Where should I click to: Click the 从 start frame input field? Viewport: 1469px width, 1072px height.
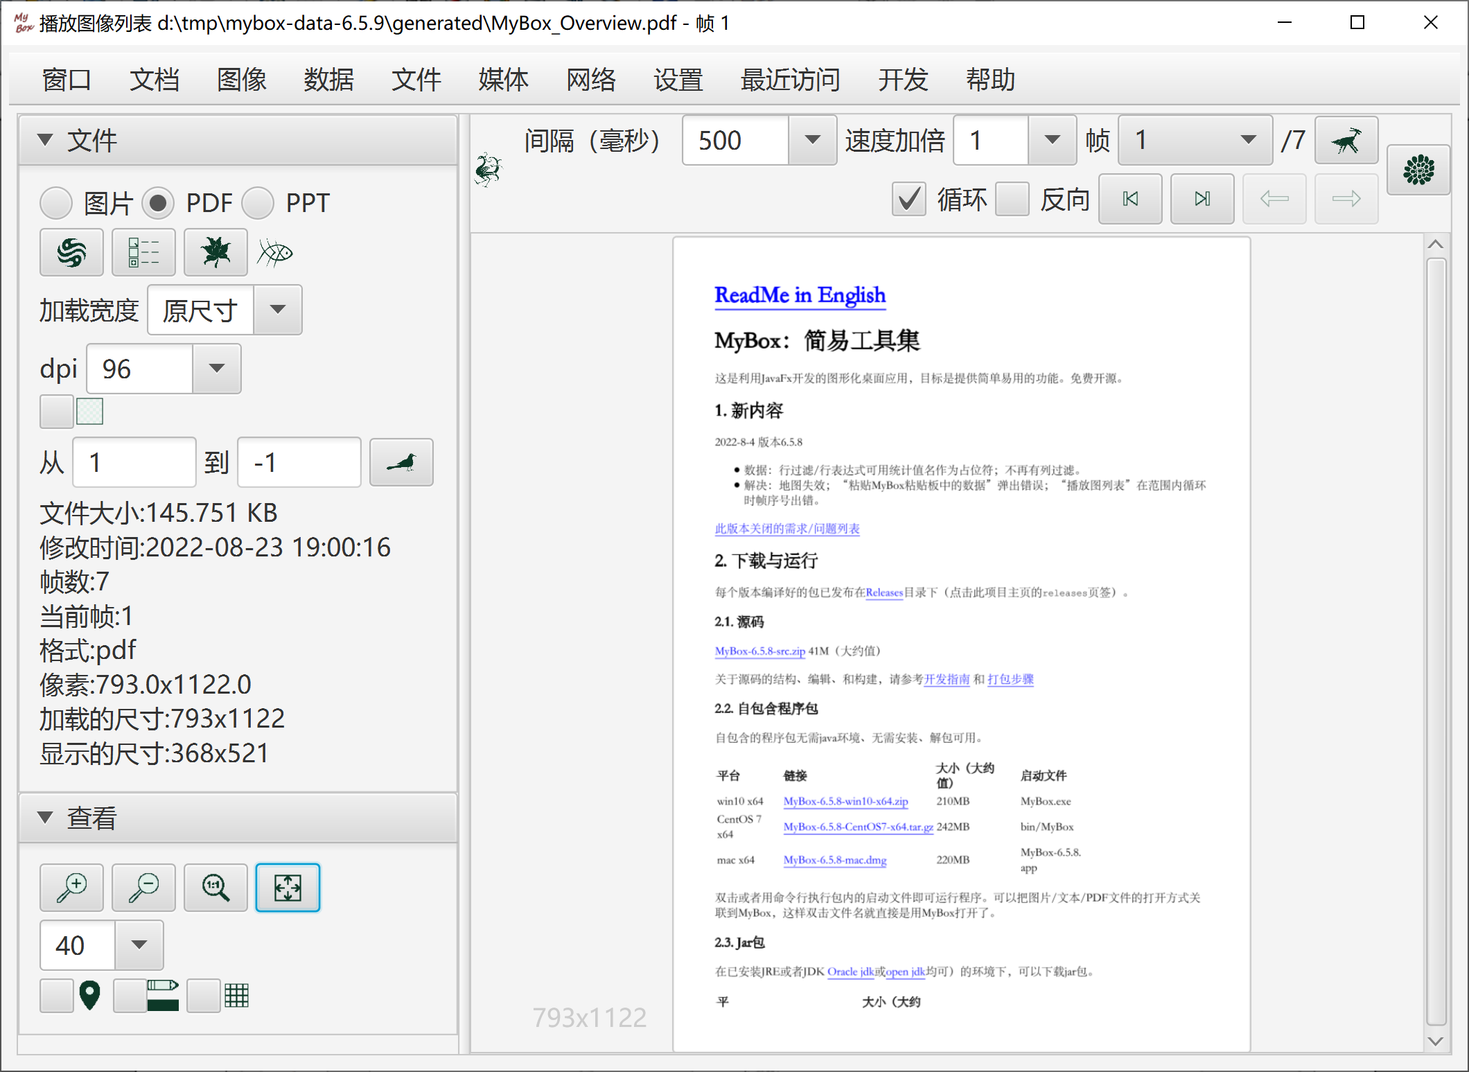tap(134, 462)
